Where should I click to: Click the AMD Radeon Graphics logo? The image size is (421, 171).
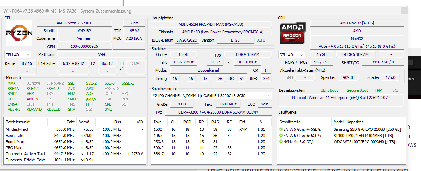pos(293,33)
